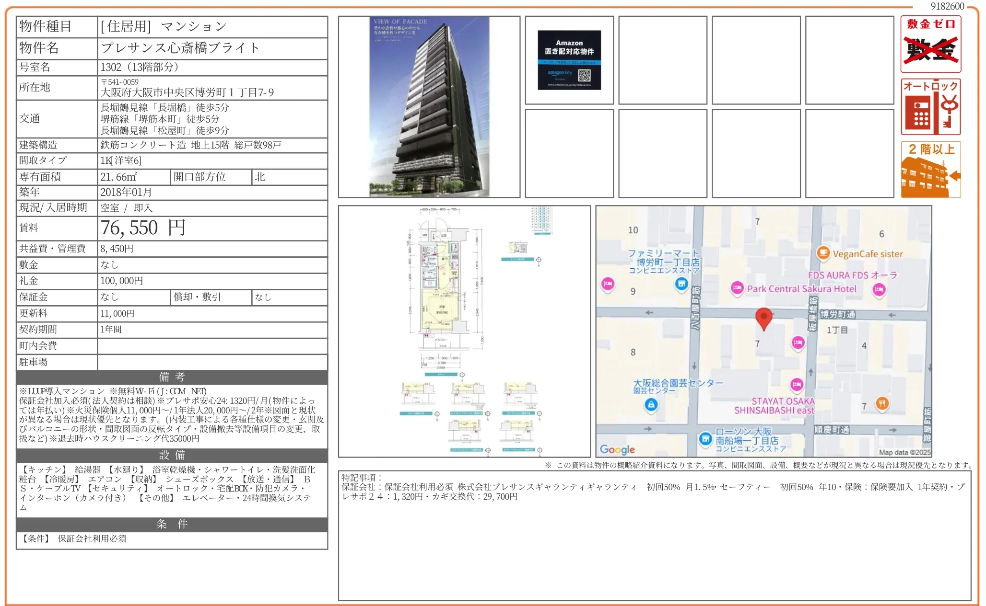Click the FamilyMart store marker icon

pos(681,284)
